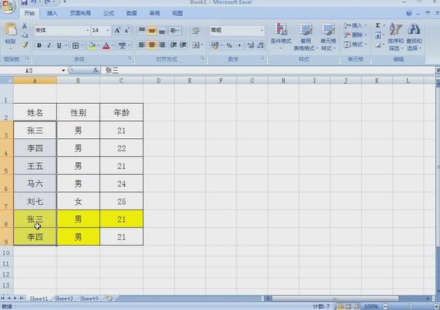This screenshot has width=440, height=310.
Task: Click the Office button
Action: 8,6
